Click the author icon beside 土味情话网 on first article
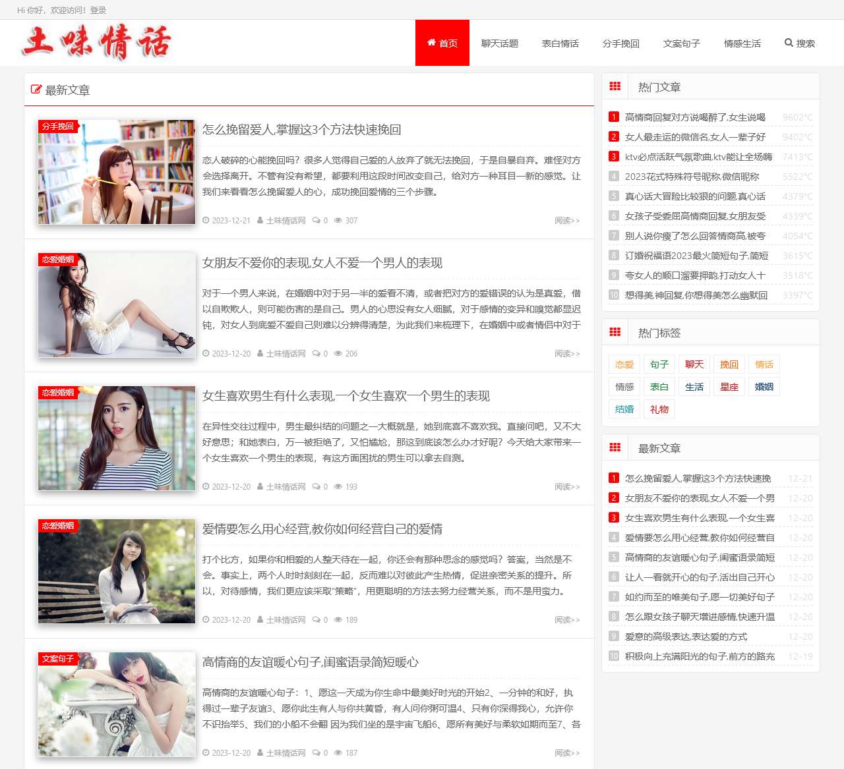 [x=261, y=221]
